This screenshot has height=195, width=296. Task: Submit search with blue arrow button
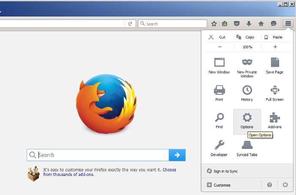point(177,155)
